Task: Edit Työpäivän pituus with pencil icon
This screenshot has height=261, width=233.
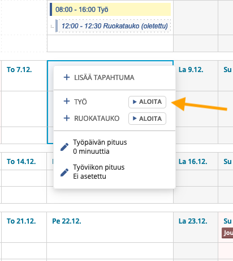Action: click(64, 147)
